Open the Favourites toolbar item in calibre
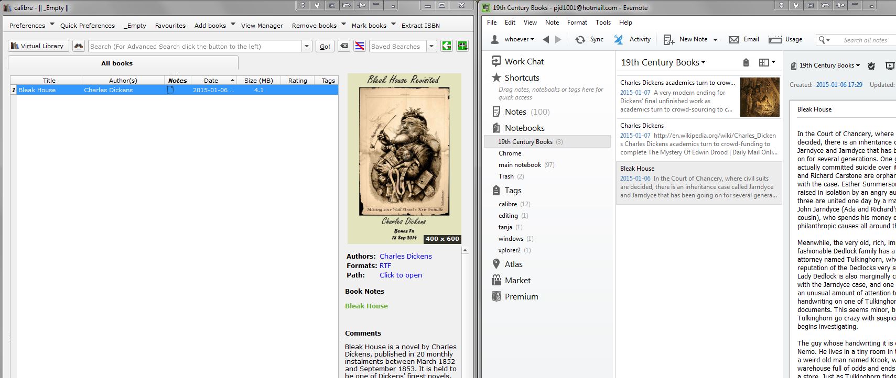The width and height of the screenshot is (896, 378). [x=170, y=26]
